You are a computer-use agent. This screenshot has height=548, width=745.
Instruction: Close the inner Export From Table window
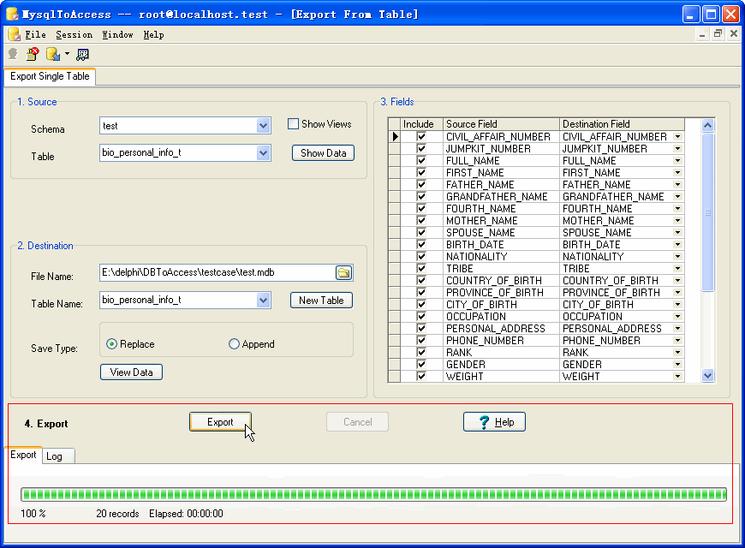[x=734, y=33]
